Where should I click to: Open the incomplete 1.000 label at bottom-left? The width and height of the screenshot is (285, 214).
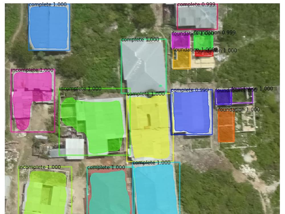pos(39,167)
